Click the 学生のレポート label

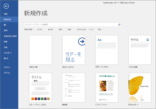pos(133,105)
